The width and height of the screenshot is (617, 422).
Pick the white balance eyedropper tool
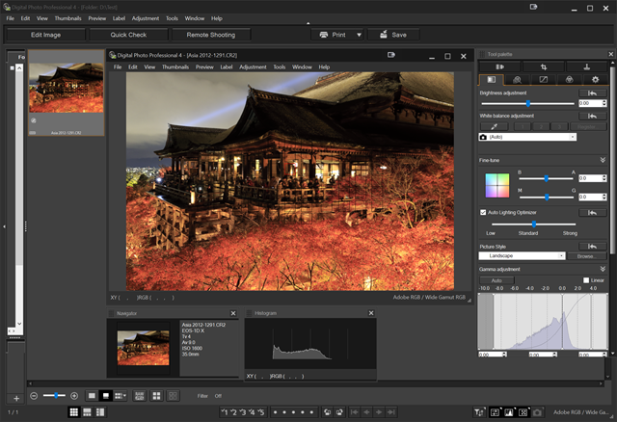tap(494, 126)
